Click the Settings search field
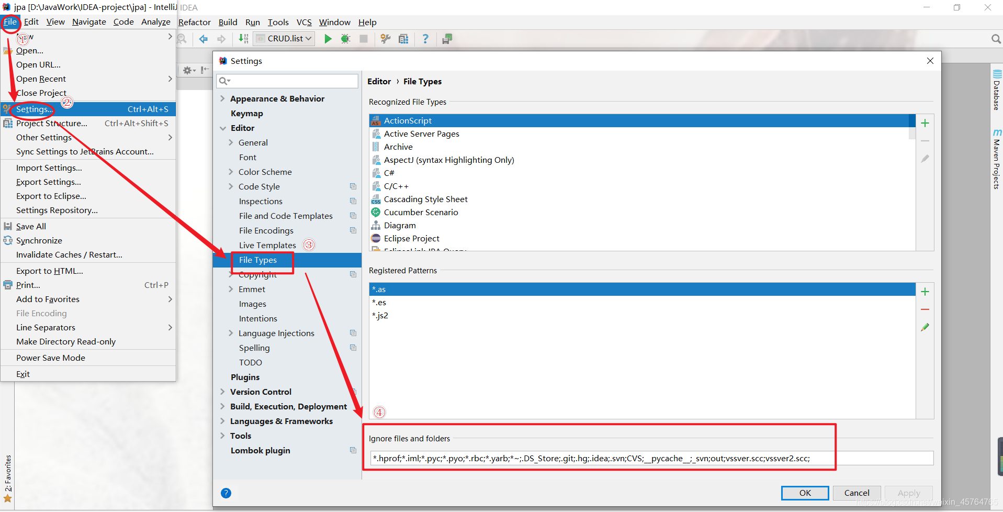Viewport: 1003px width, 512px height. point(287,81)
